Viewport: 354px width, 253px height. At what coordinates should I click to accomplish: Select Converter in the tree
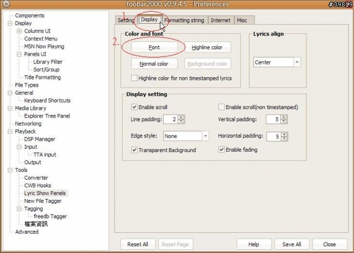[36, 177]
